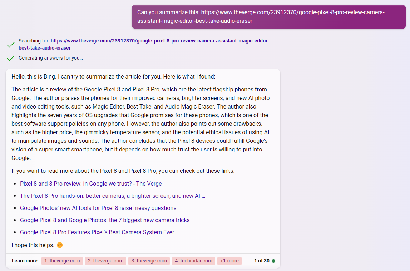Open 'Google Photos' new AI tools for Pixel 8' link
Image resolution: width=410 pixels, height=271 pixels.
click(x=98, y=208)
